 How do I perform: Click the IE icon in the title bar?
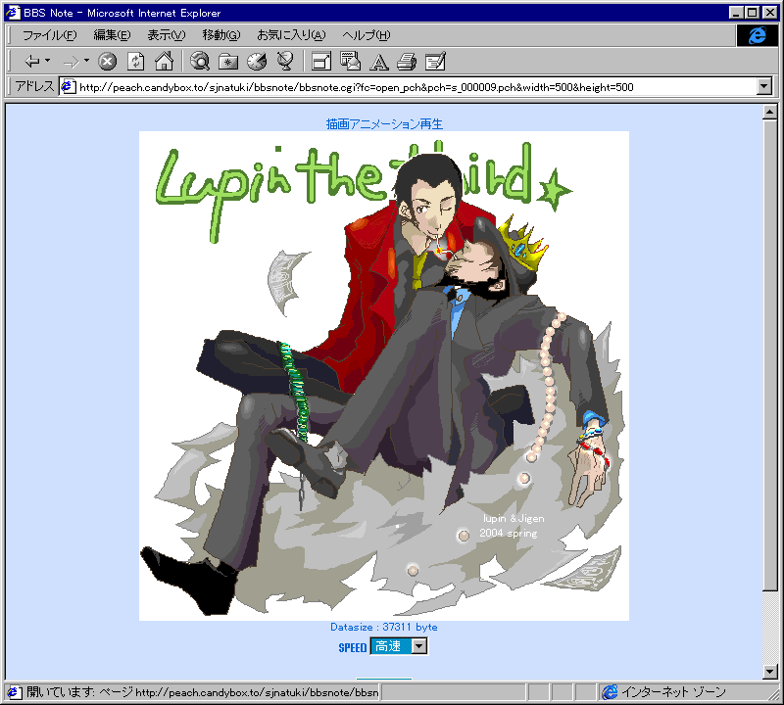13,13
